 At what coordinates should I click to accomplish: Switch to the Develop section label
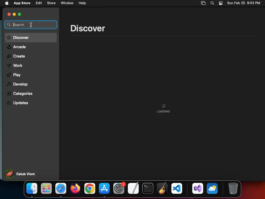20,84
